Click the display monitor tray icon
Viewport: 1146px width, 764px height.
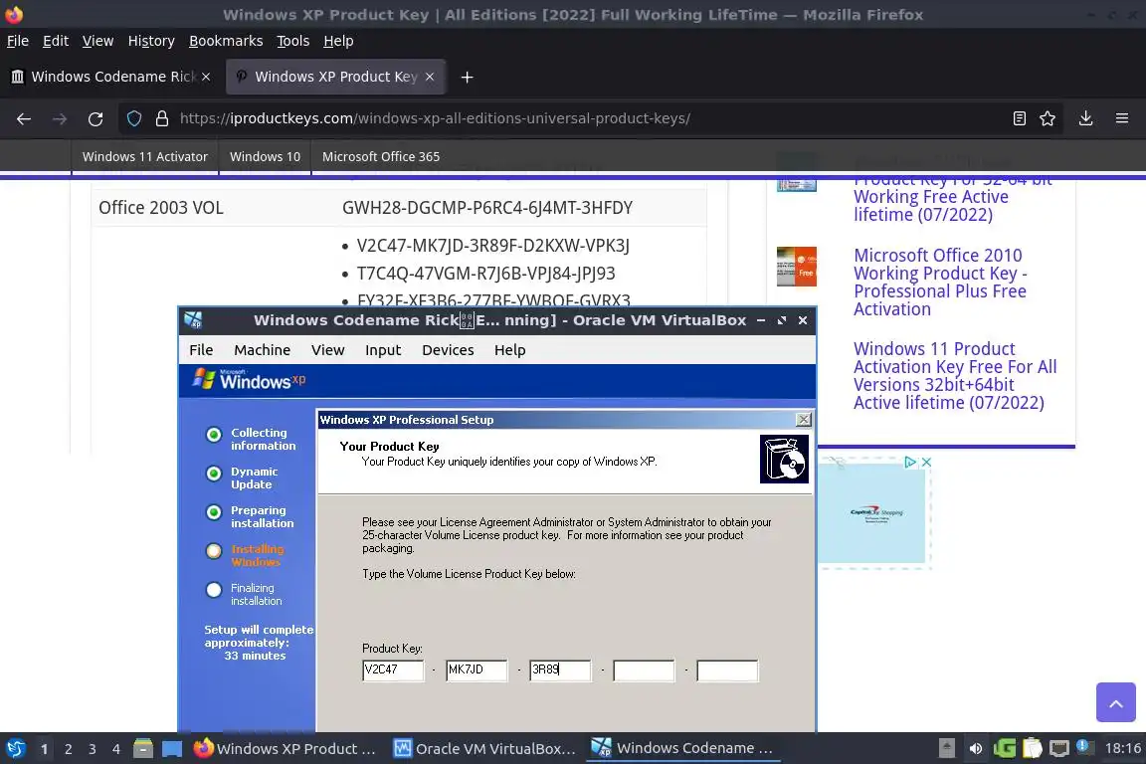(1059, 749)
